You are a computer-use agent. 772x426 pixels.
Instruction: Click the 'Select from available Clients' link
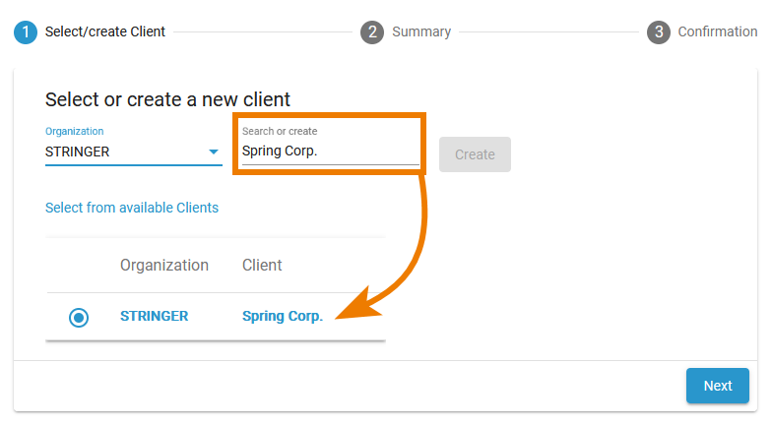coord(132,208)
